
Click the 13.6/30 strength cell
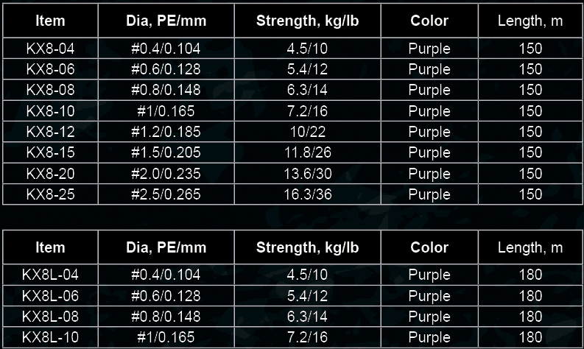(308, 173)
